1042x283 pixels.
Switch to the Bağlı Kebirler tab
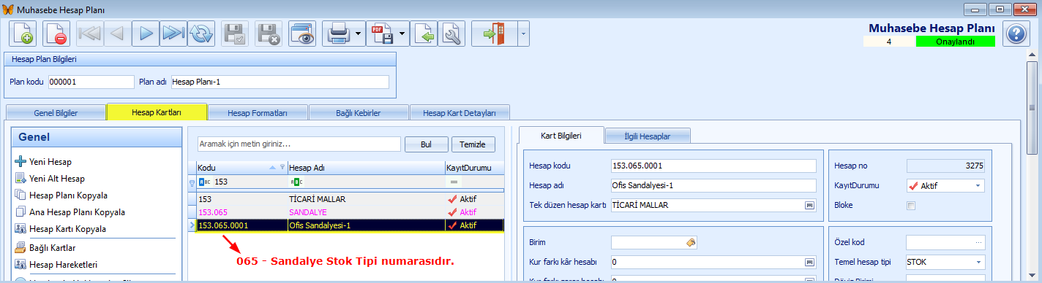tap(359, 113)
